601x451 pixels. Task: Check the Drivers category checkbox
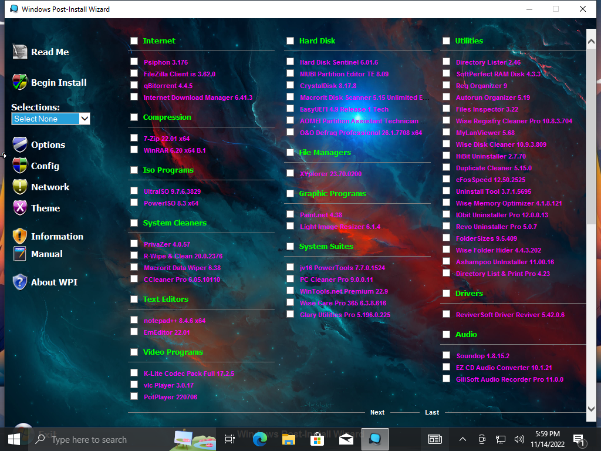click(446, 294)
